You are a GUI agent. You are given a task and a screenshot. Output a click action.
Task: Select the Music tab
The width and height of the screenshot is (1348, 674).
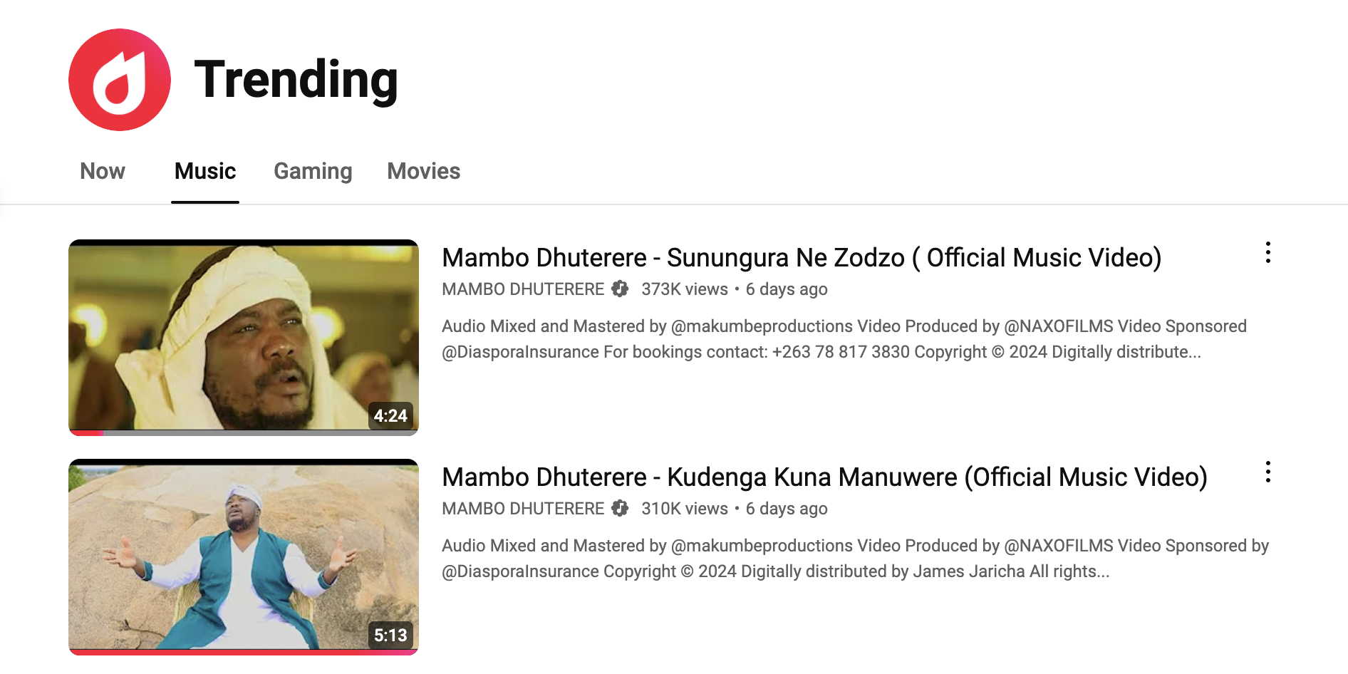205,171
